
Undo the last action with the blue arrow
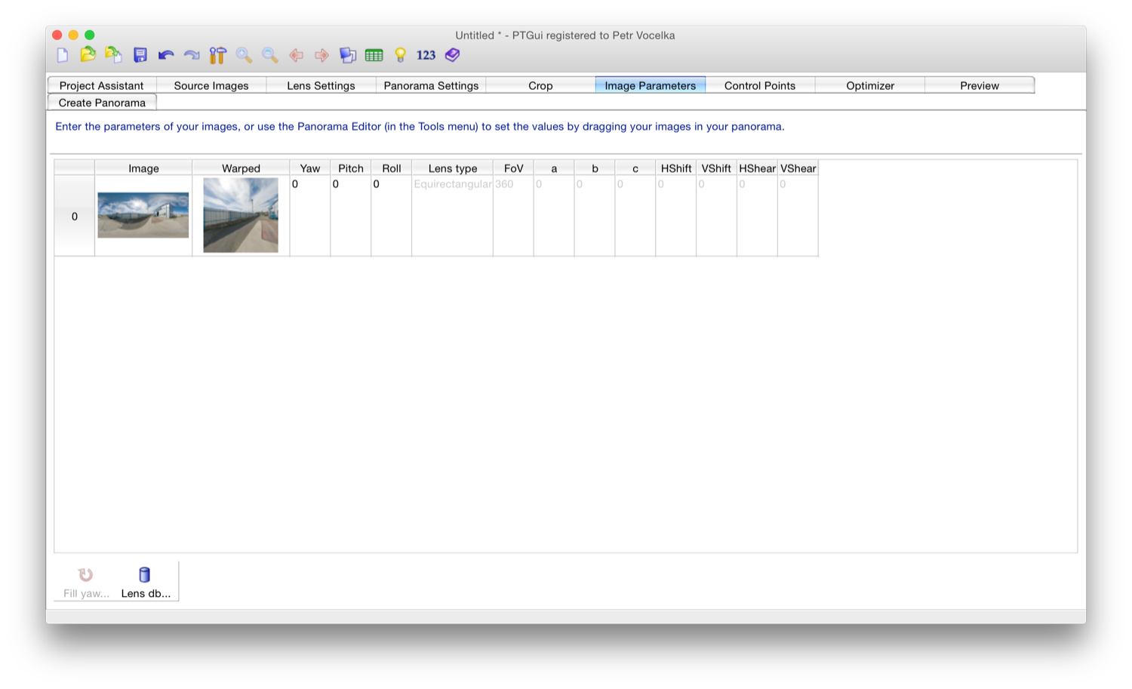(x=166, y=55)
